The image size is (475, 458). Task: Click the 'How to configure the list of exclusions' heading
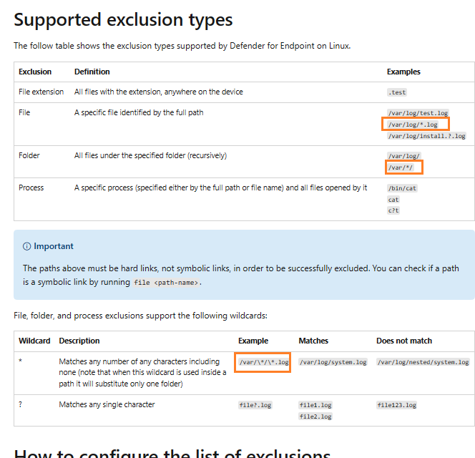172,453
